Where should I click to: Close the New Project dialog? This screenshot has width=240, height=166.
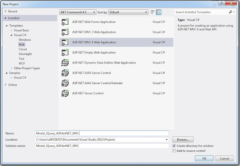[x=231, y=3]
